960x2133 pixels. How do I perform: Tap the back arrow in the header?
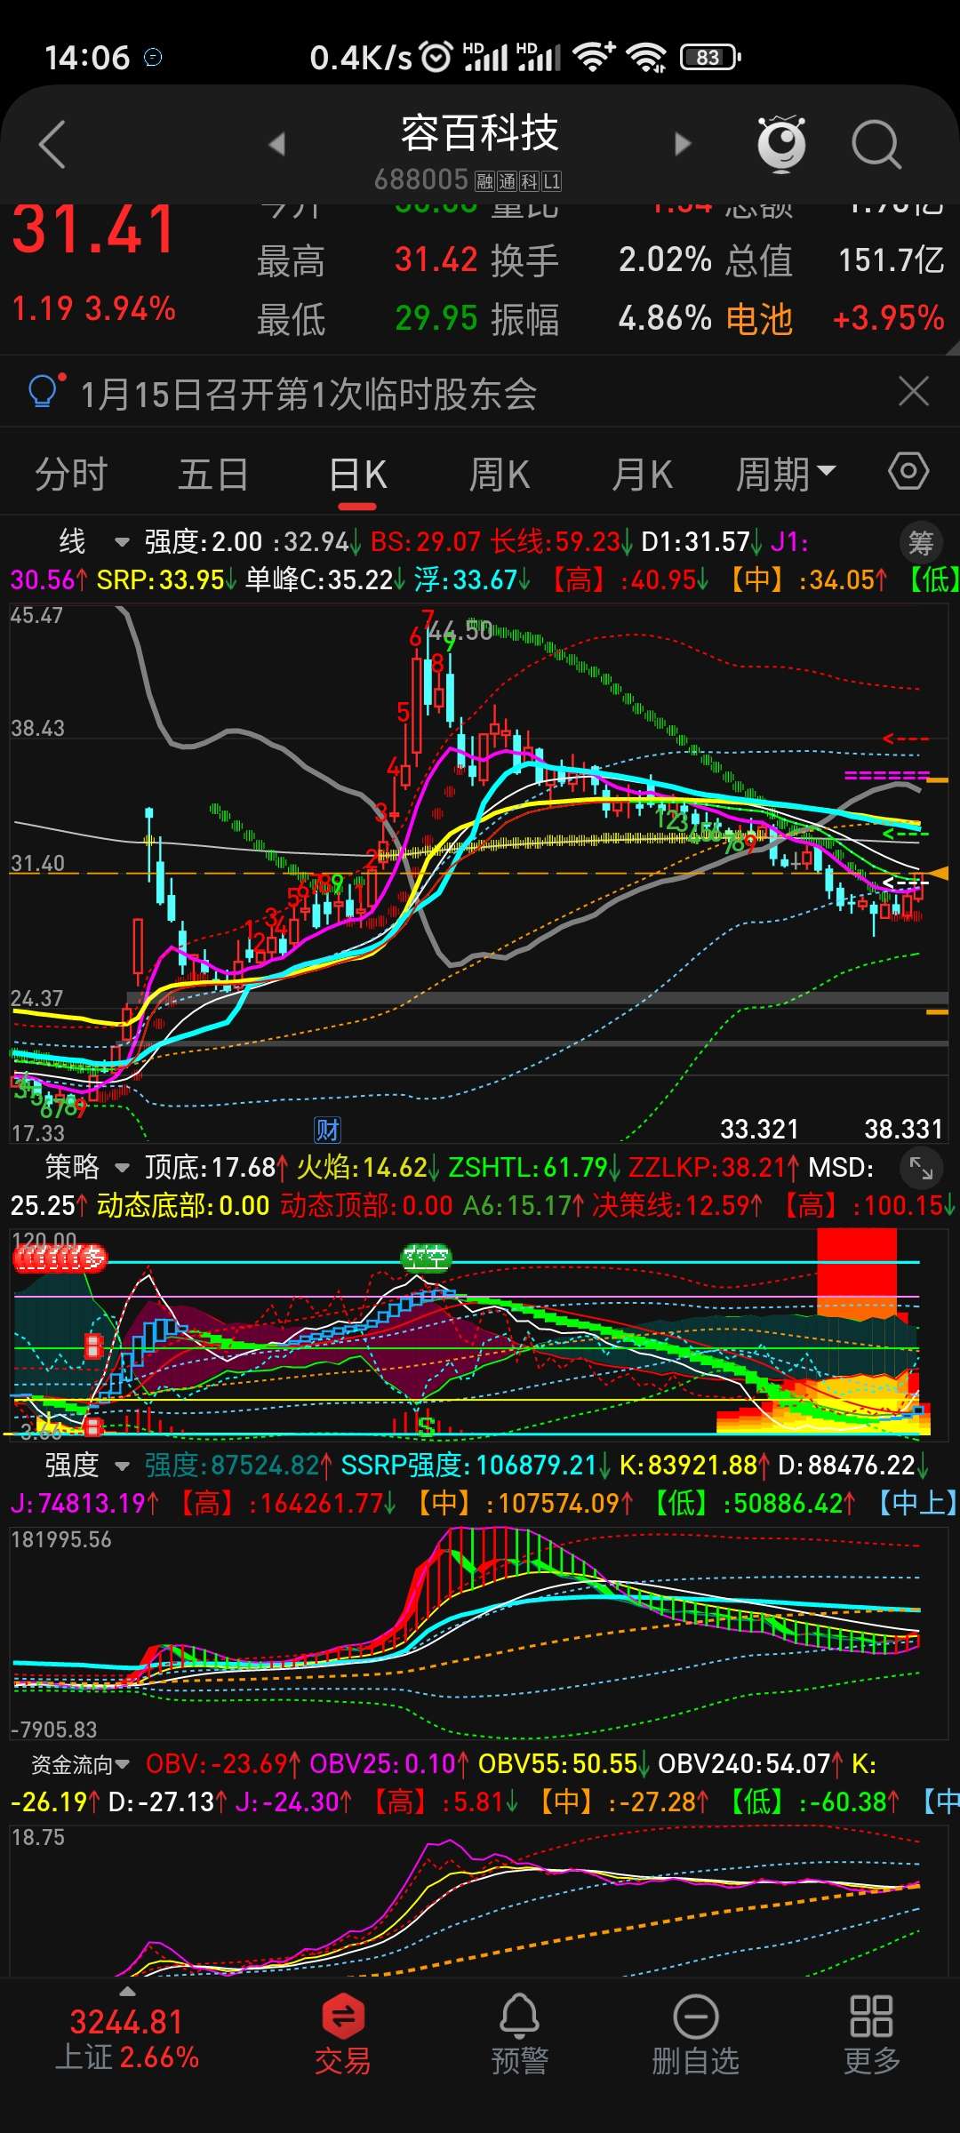(x=52, y=144)
